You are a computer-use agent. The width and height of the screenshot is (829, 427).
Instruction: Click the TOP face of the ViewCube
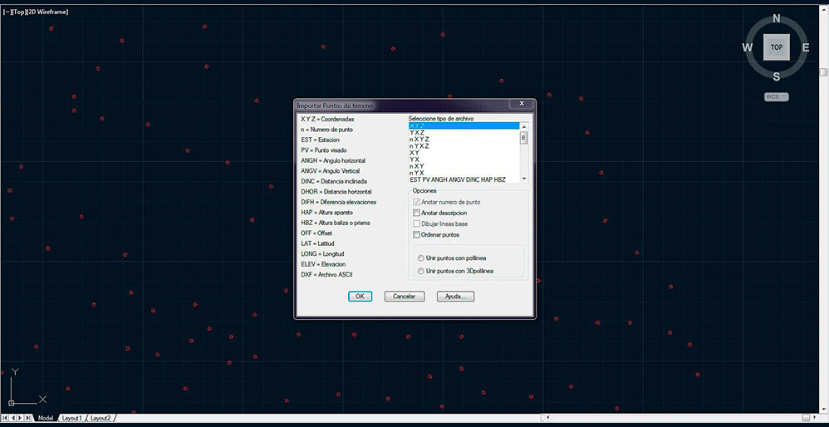[x=776, y=47]
